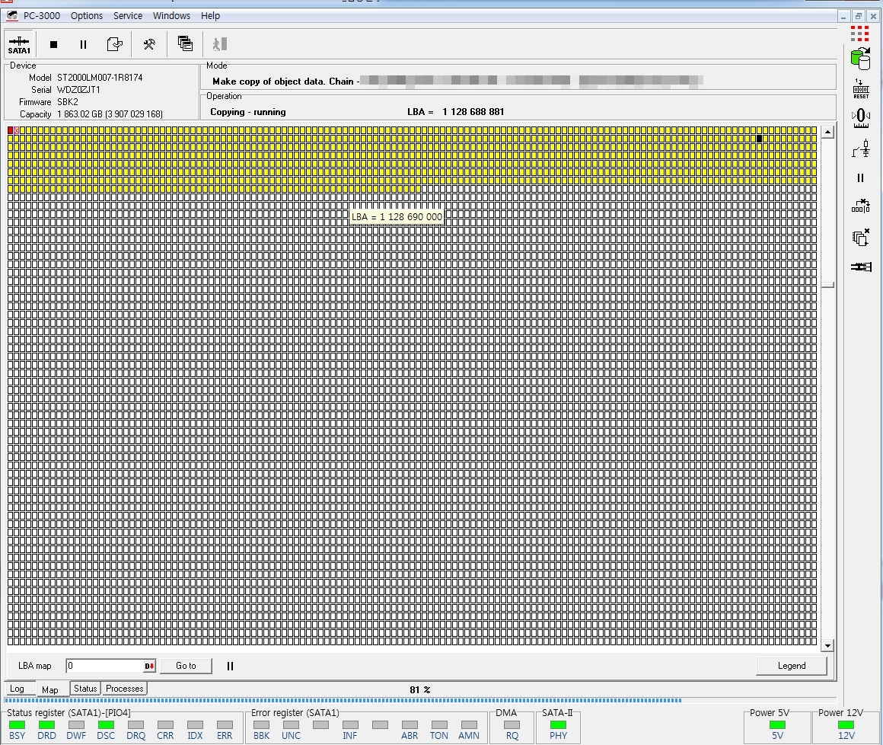Viewport: 883px width, 745px height.
Task: Switch to the Log tab
Action: 17,689
